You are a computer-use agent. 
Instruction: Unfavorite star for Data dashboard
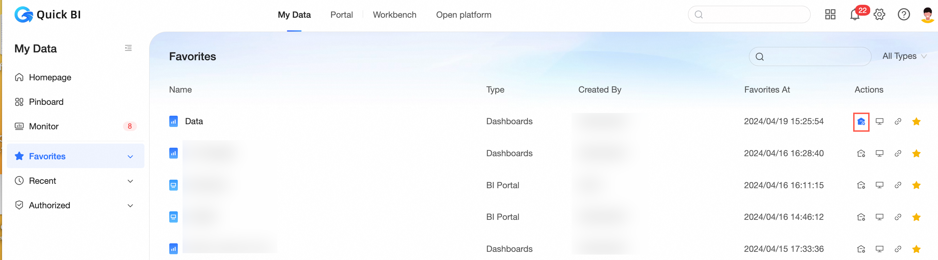pos(916,121)
